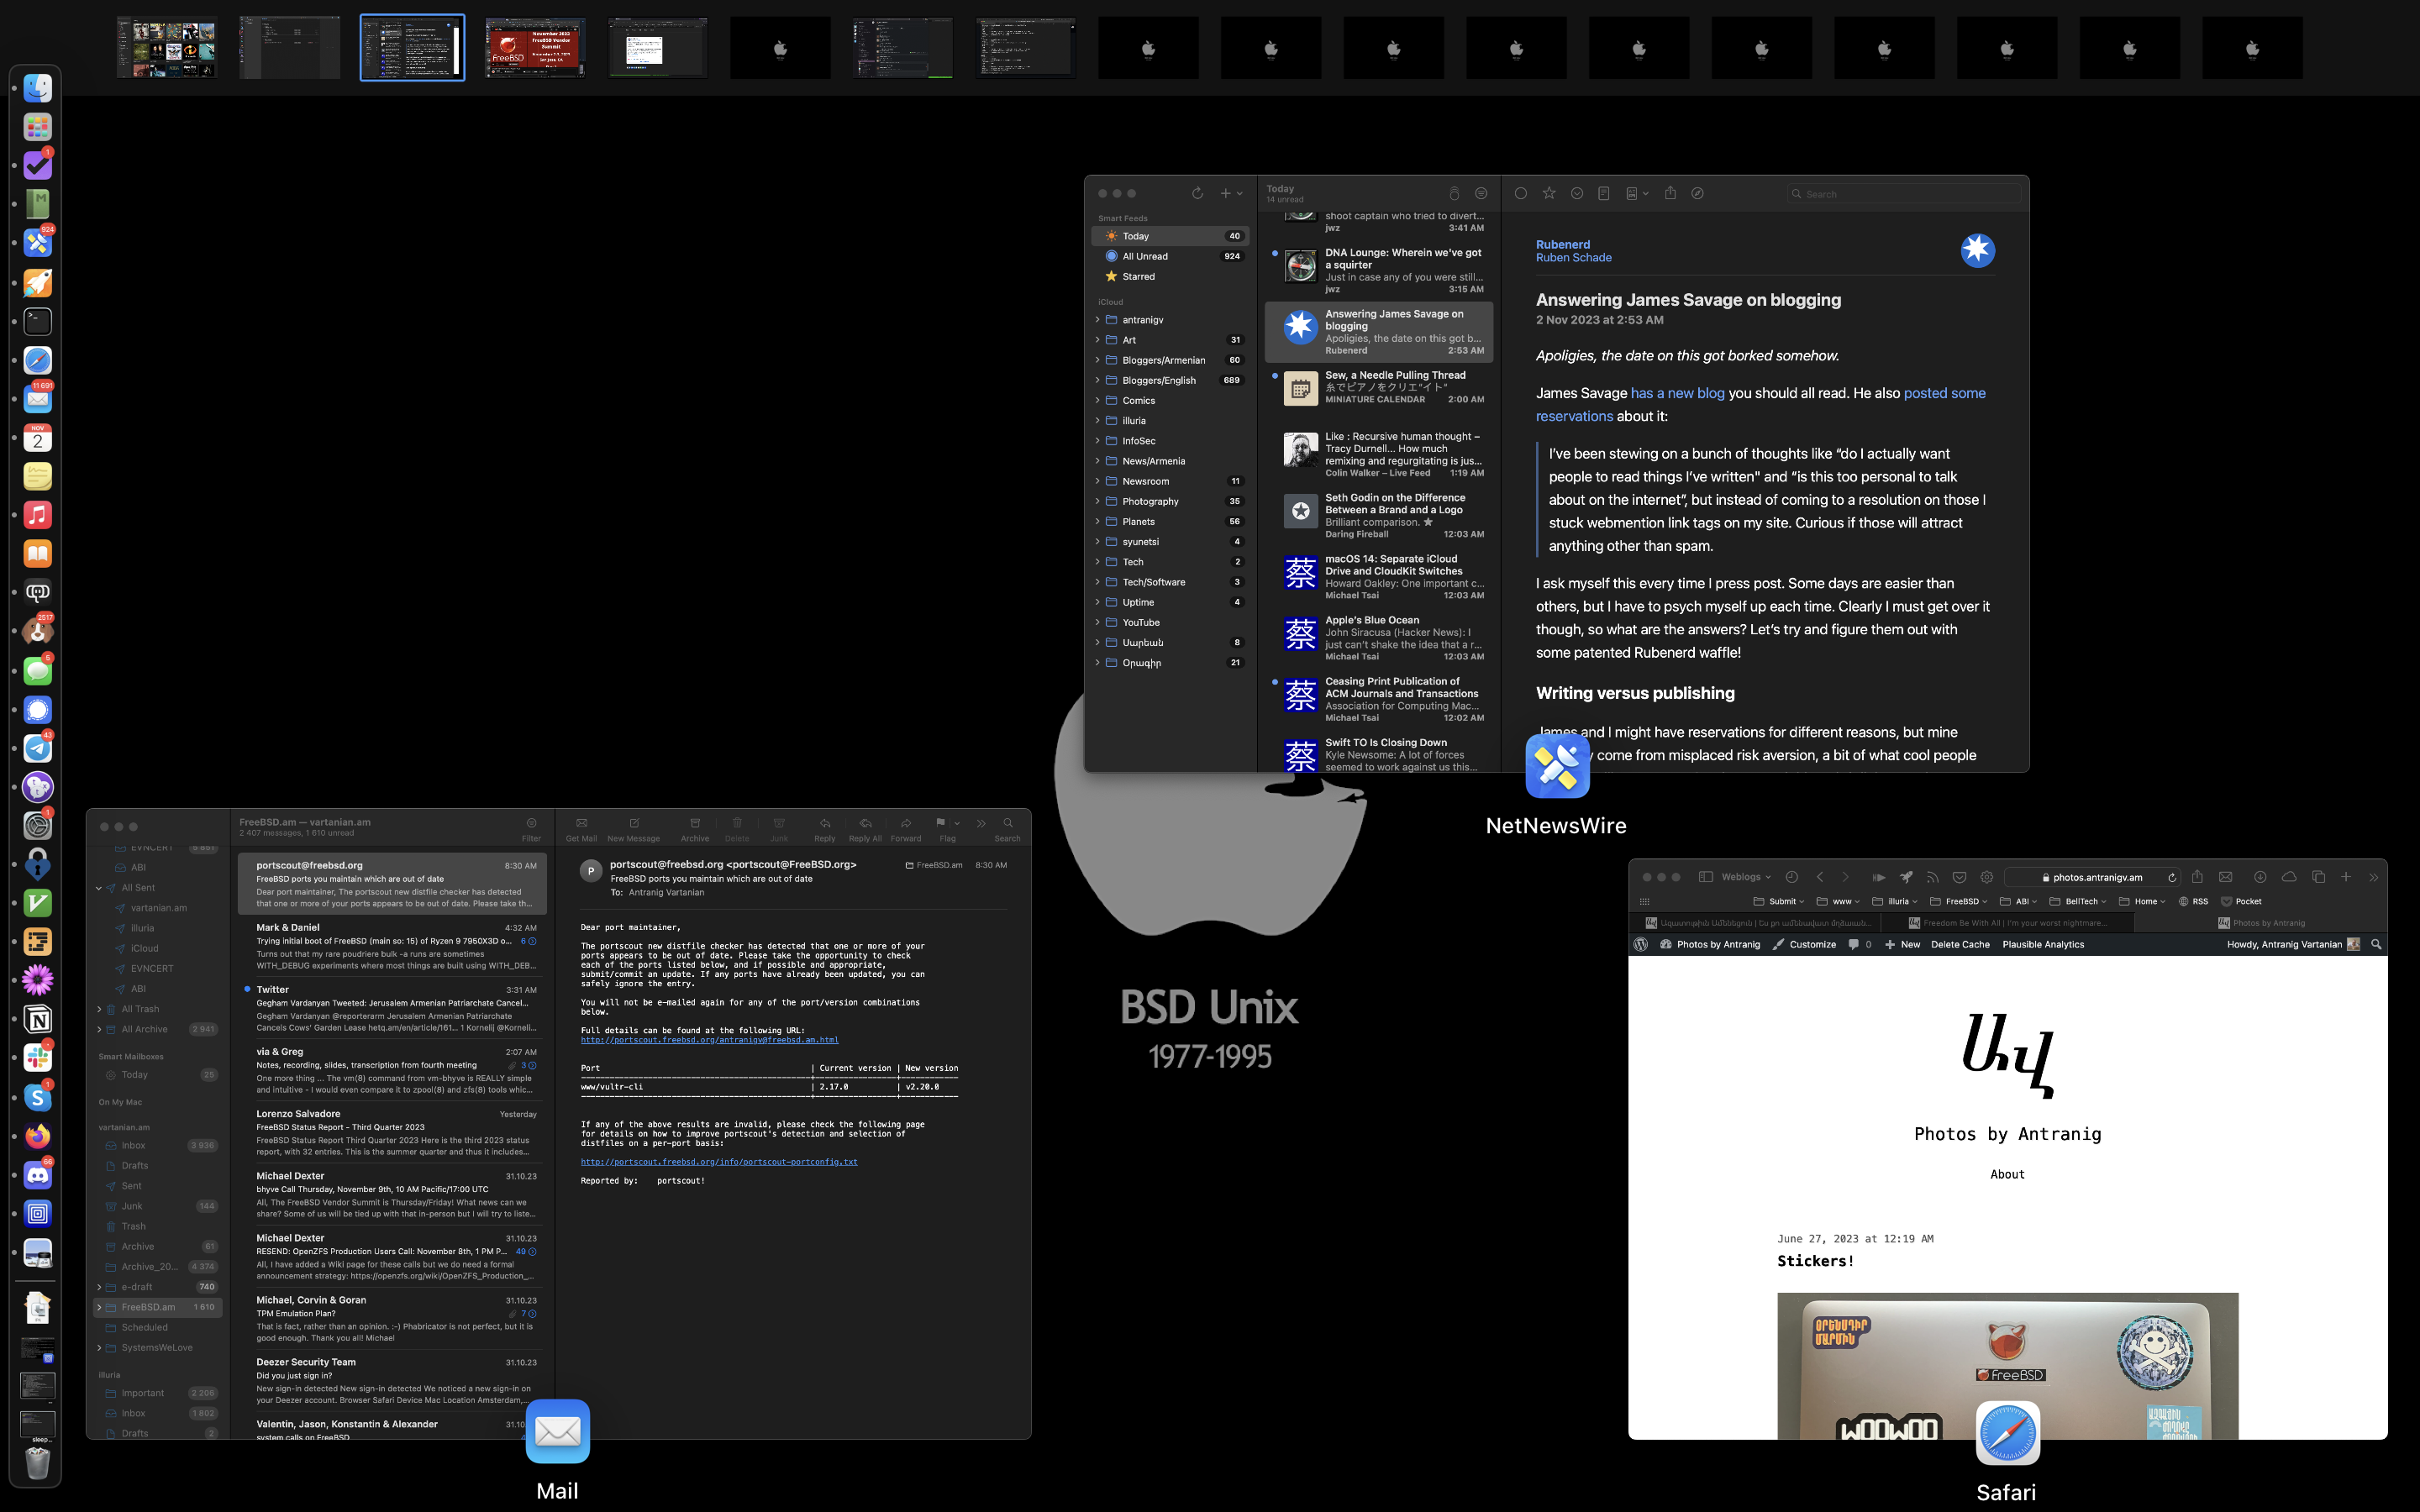Click Reply All icon in Mail toolbar

pos(865,823)
